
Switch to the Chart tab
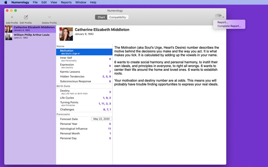click(101, 17)
